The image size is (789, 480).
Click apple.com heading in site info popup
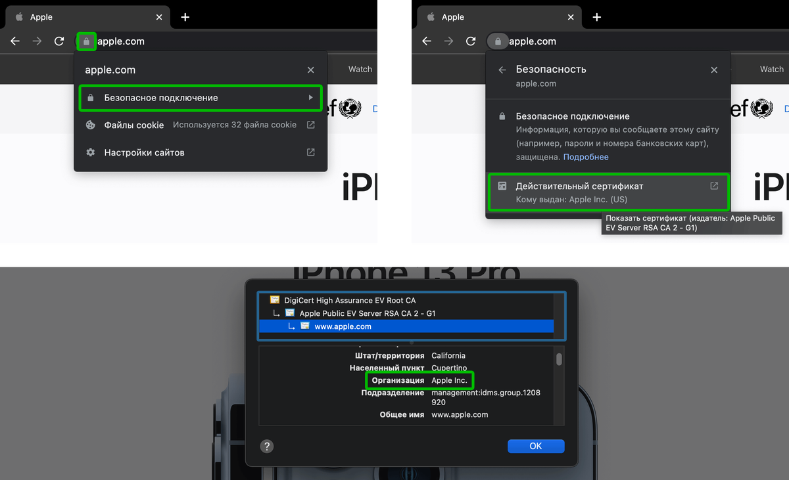110,70
